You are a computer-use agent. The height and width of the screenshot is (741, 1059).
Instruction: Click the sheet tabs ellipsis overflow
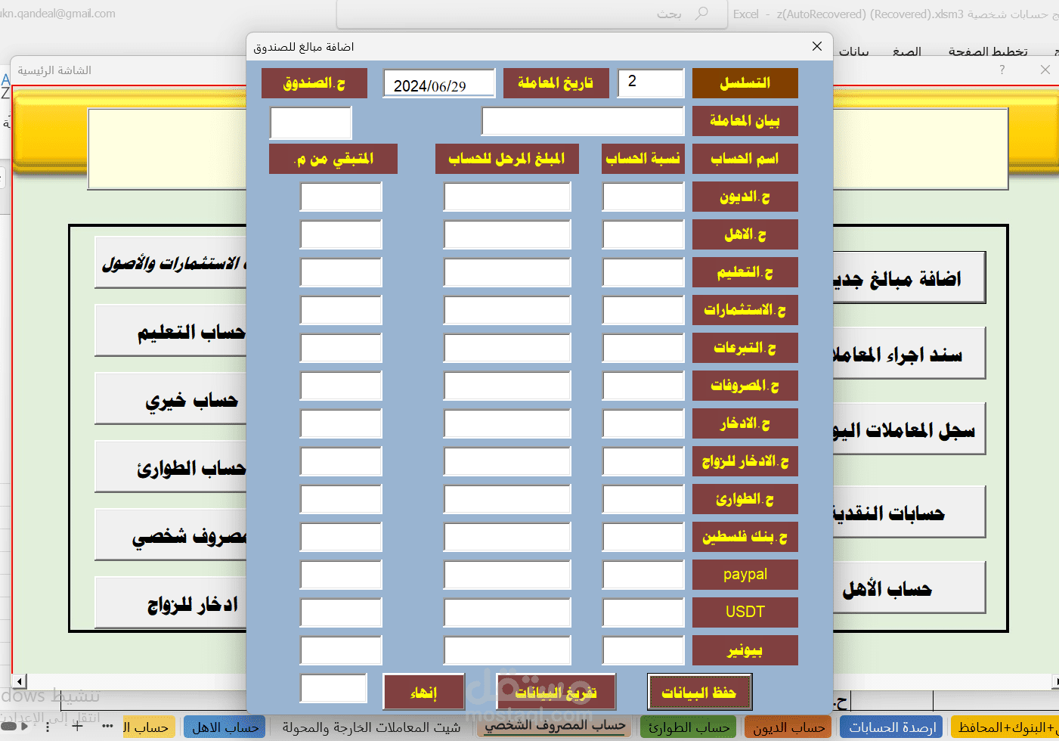(108, 727)
